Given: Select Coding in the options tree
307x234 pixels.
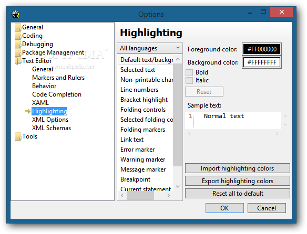Looking at the screenshot, I should point(32,36).
